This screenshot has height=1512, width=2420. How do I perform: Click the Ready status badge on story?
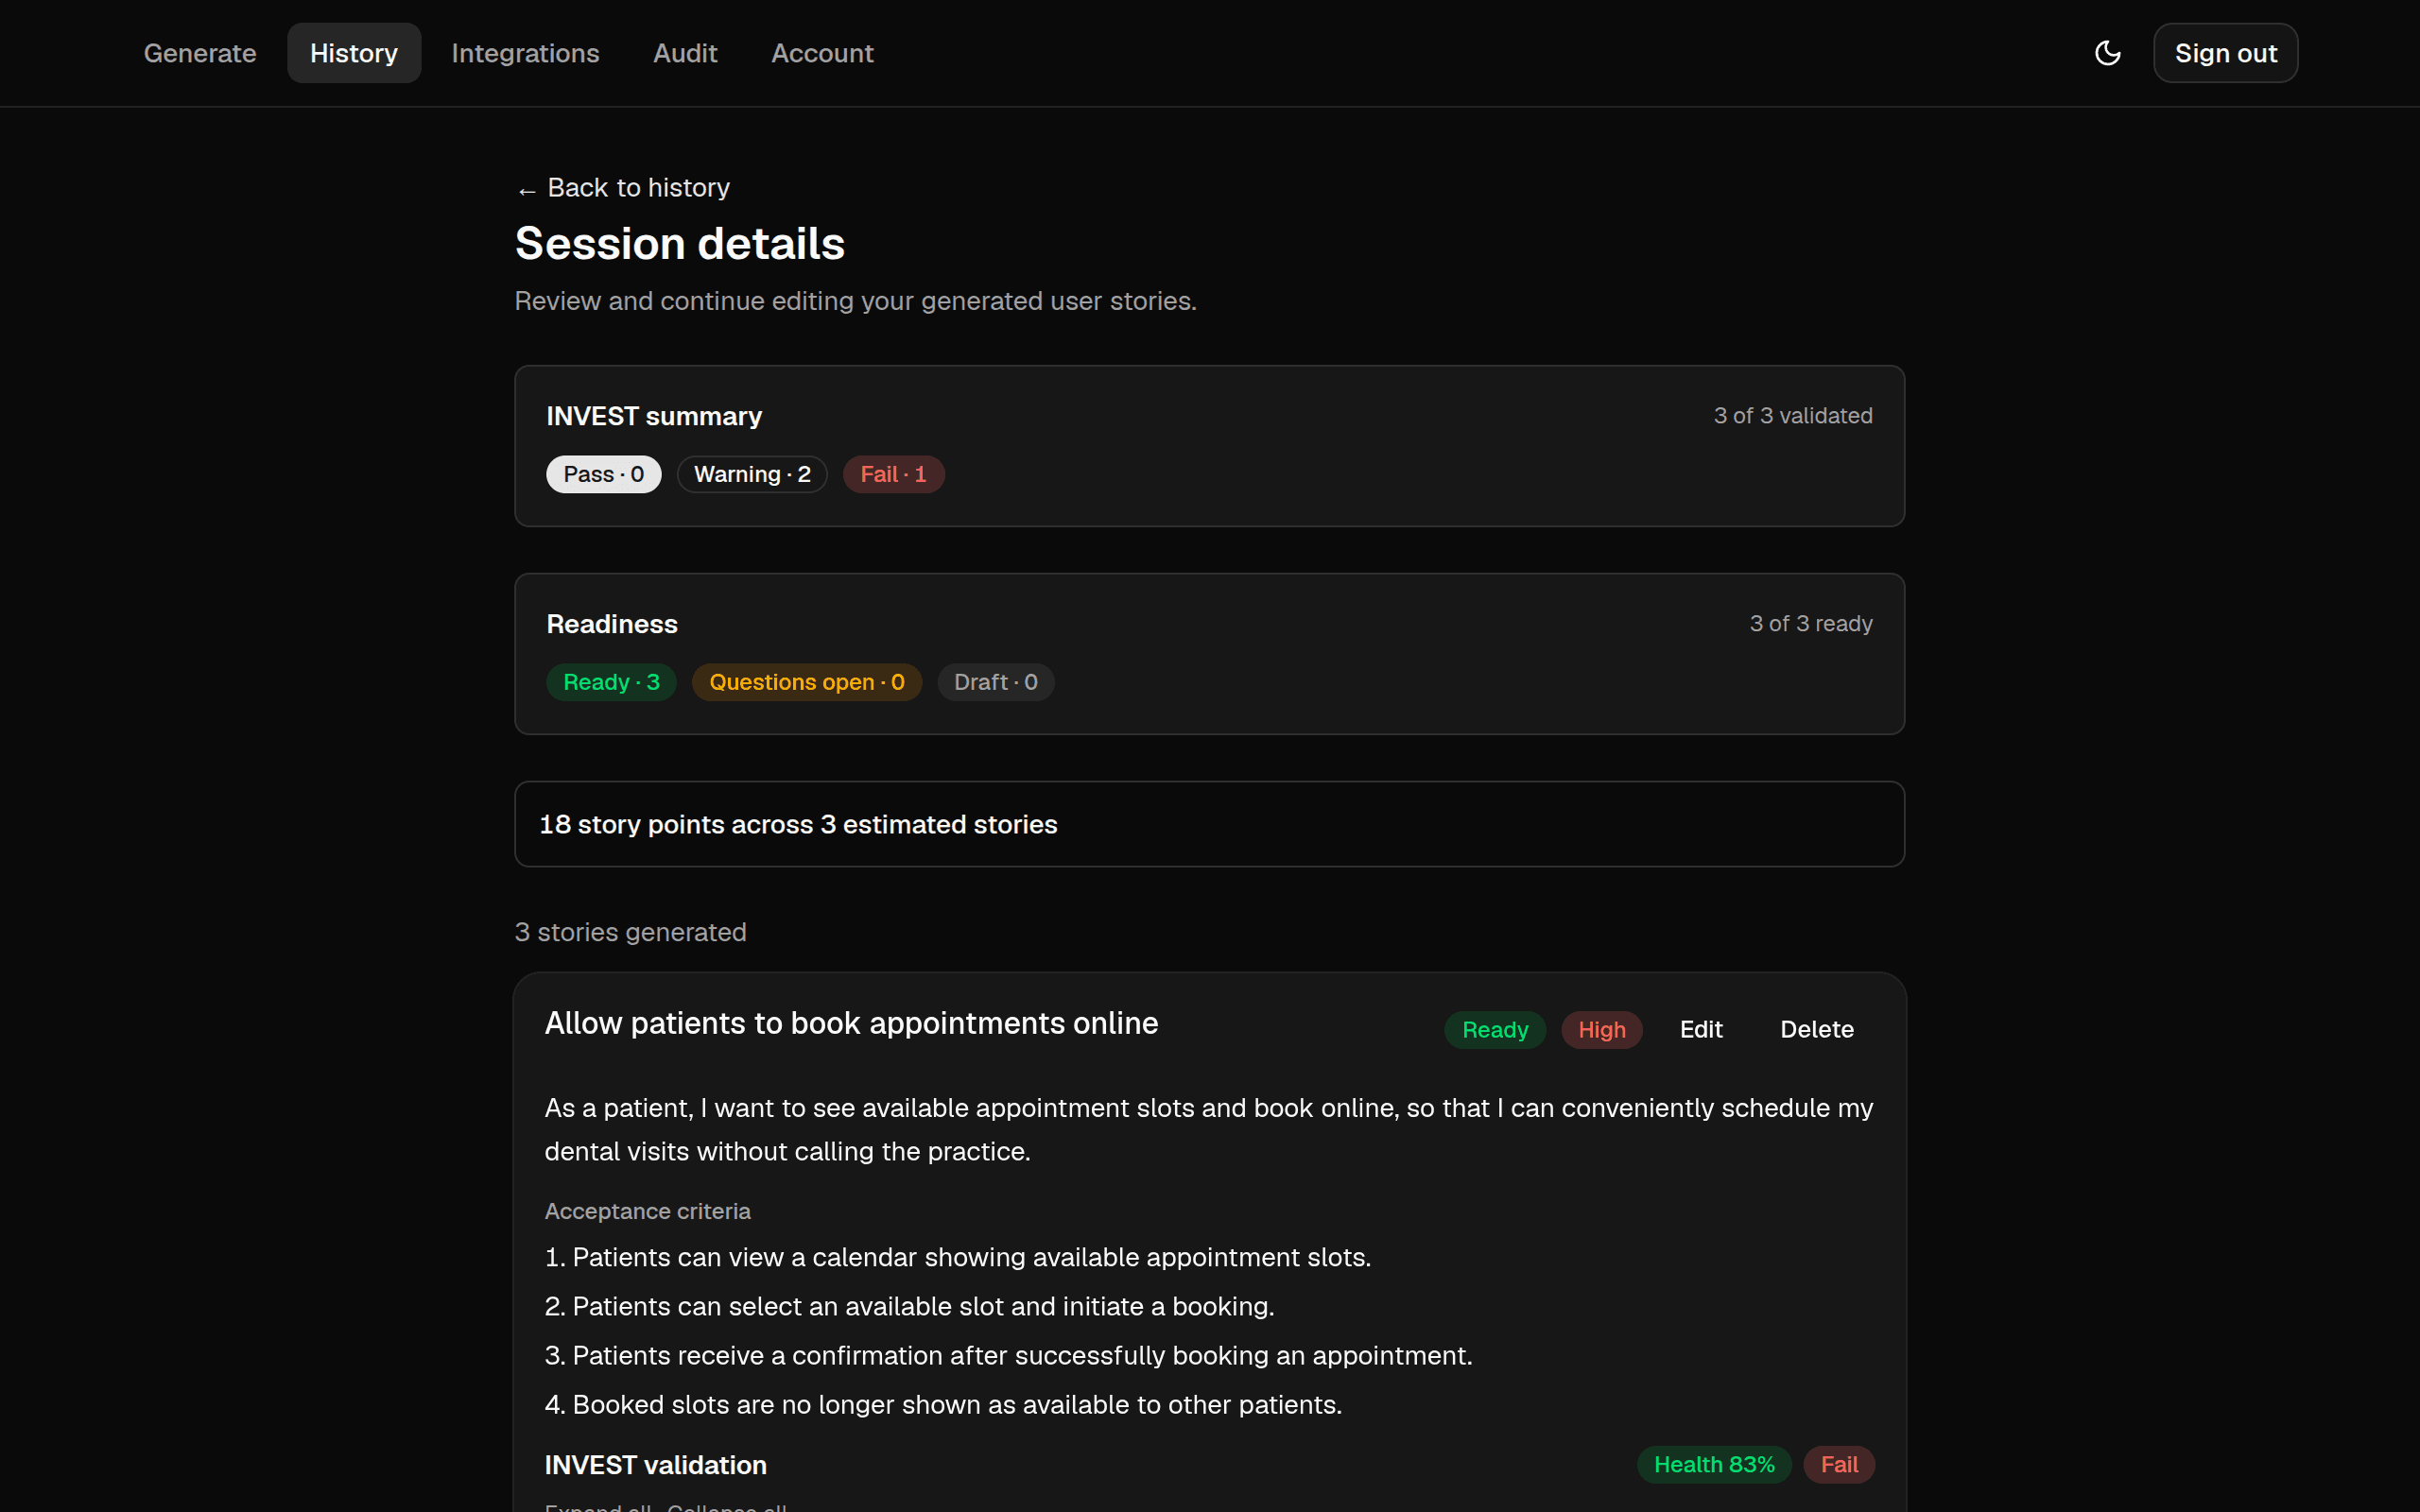[1494, 1029]
